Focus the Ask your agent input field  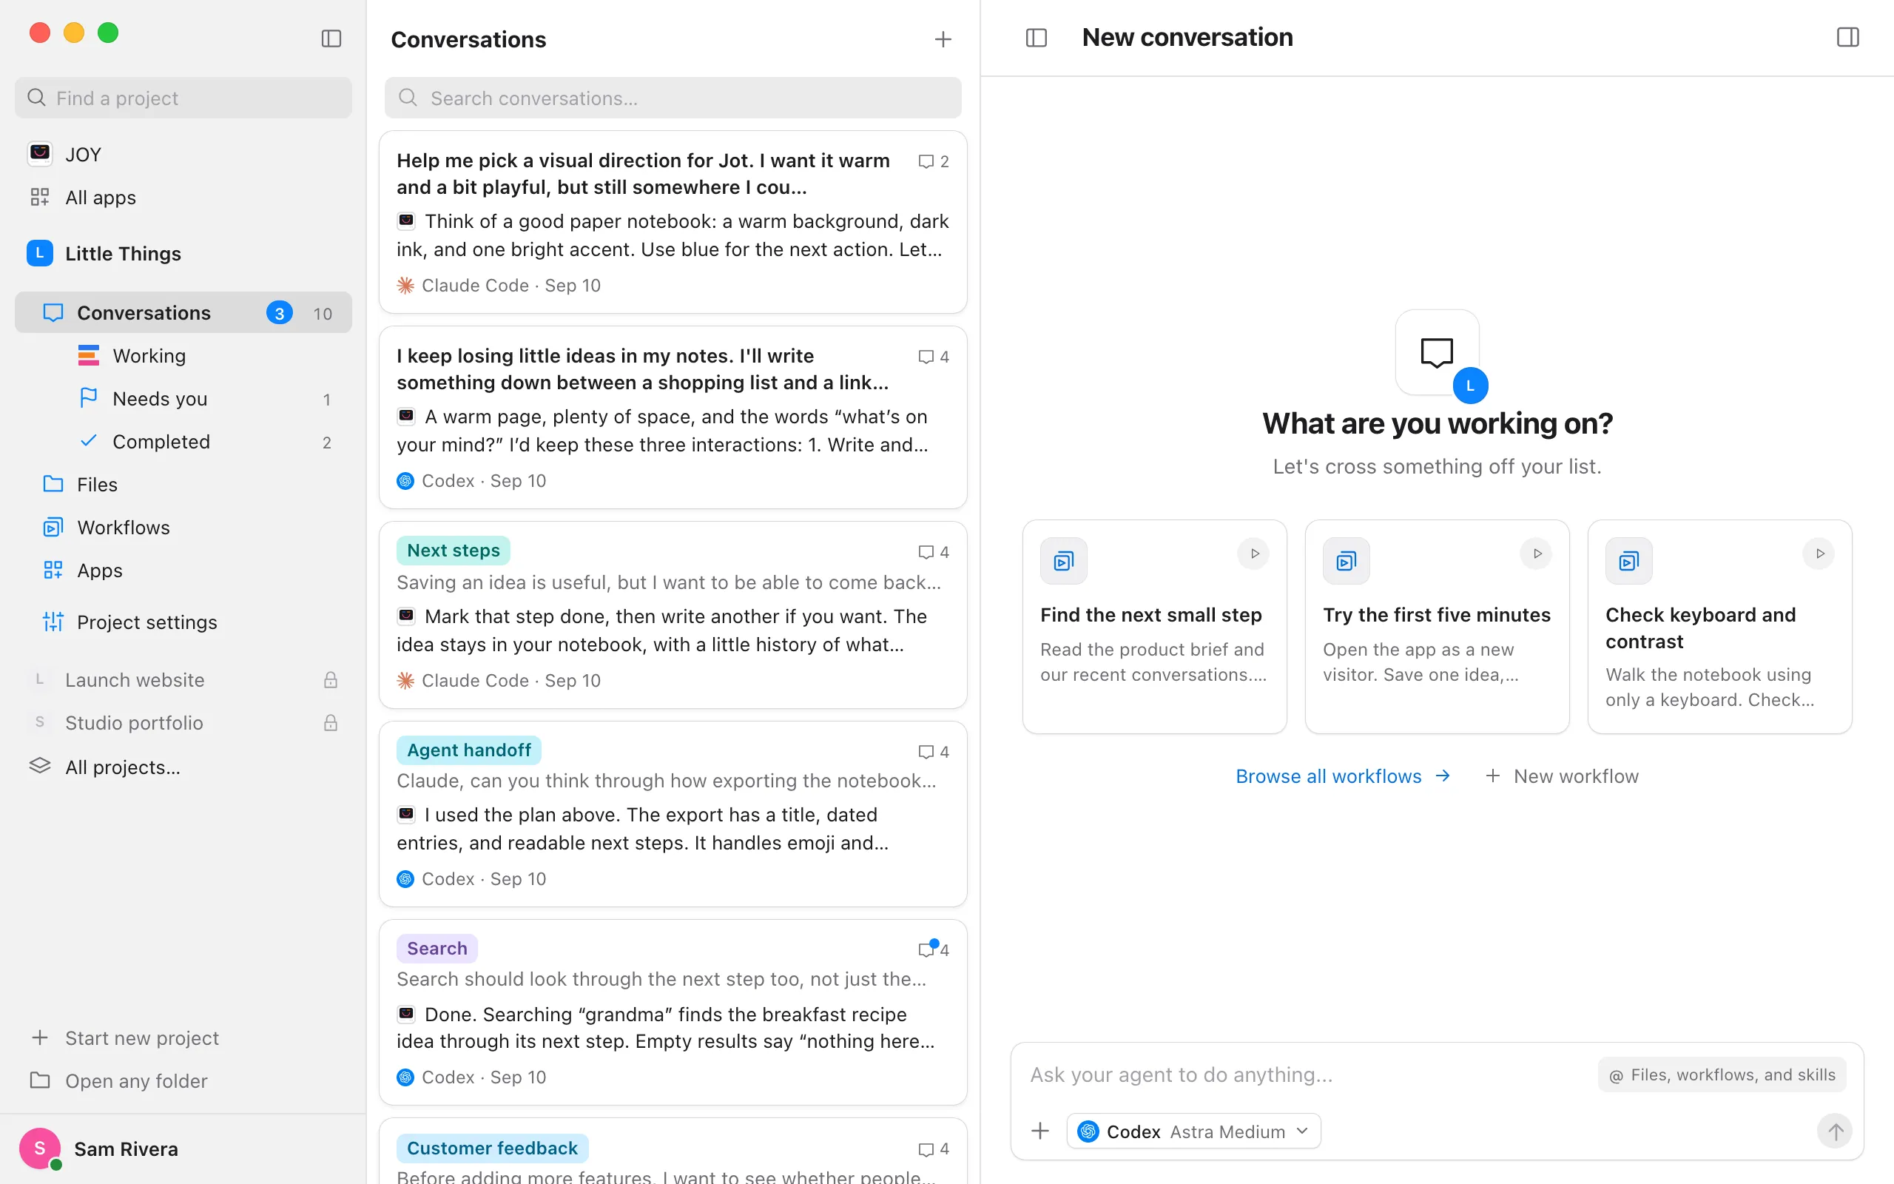click(1307, 1074)
